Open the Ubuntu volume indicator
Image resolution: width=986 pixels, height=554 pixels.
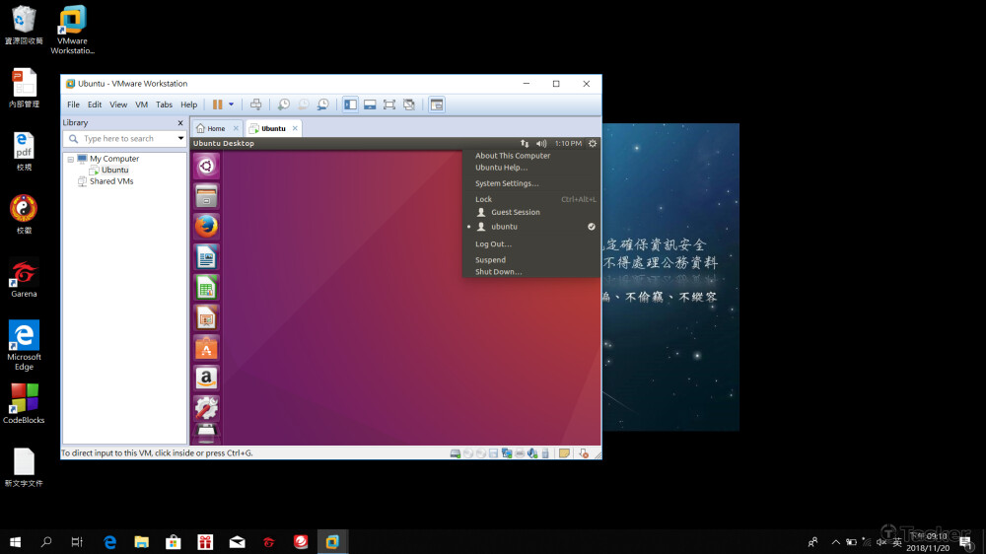(x=541, y=144)
